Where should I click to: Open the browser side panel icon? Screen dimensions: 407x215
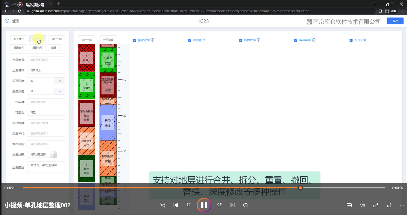click(380, 11)
